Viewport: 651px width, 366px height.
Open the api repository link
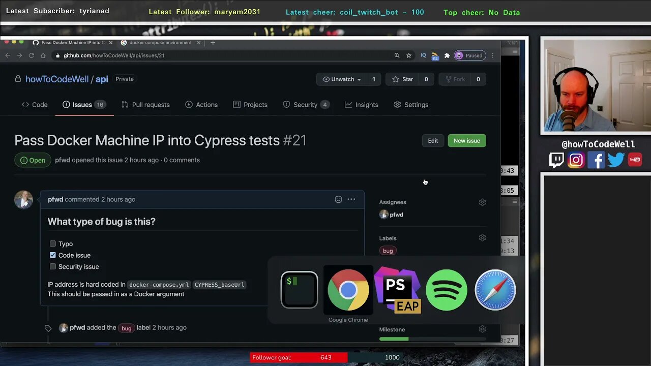(x=102, y=79)
